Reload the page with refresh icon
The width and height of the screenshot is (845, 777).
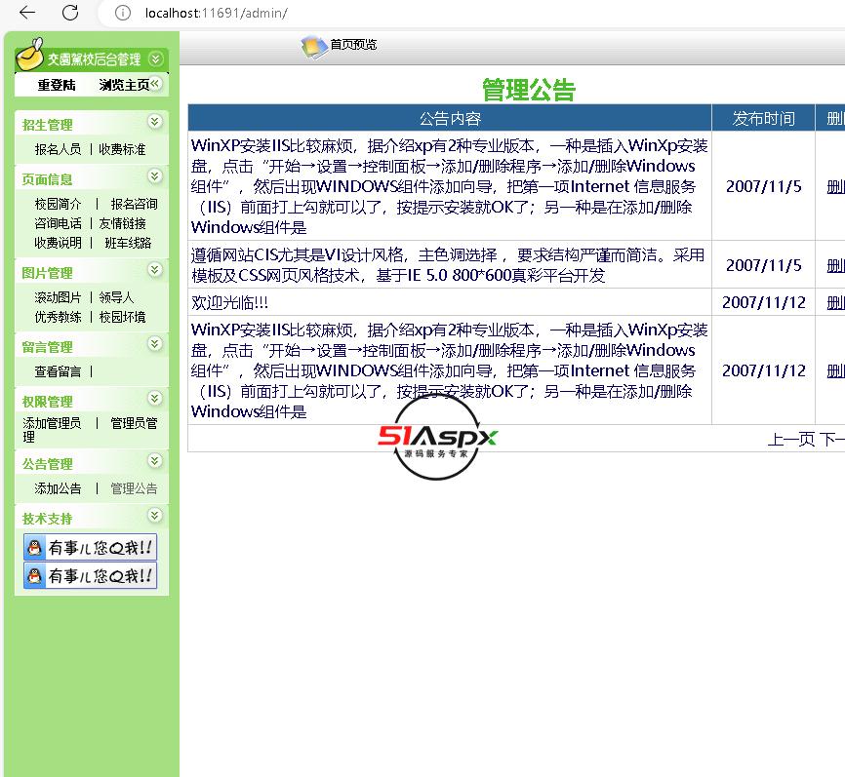tap(70, 13)
